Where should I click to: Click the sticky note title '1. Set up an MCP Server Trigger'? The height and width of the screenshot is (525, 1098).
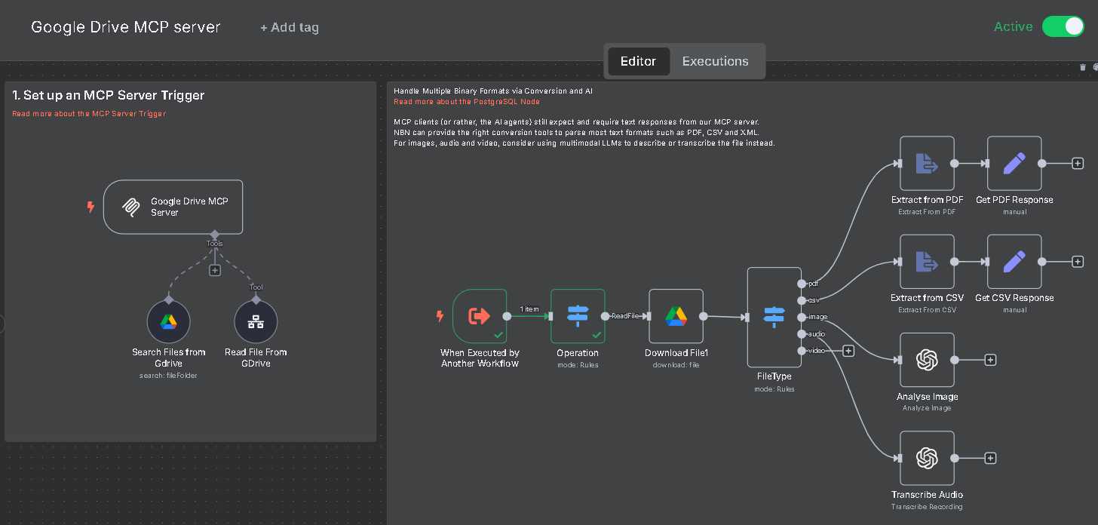(109, 95)
